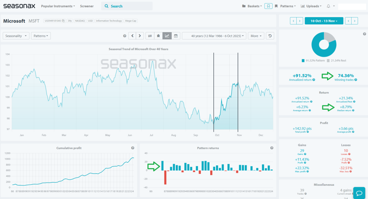Toggle the calendar check view button
The image size is (368, 199).
point(176,36)
